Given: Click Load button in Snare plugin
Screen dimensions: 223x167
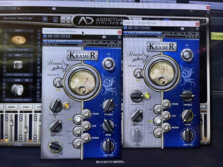Looking at the screenshot, I should click(179, 33).
